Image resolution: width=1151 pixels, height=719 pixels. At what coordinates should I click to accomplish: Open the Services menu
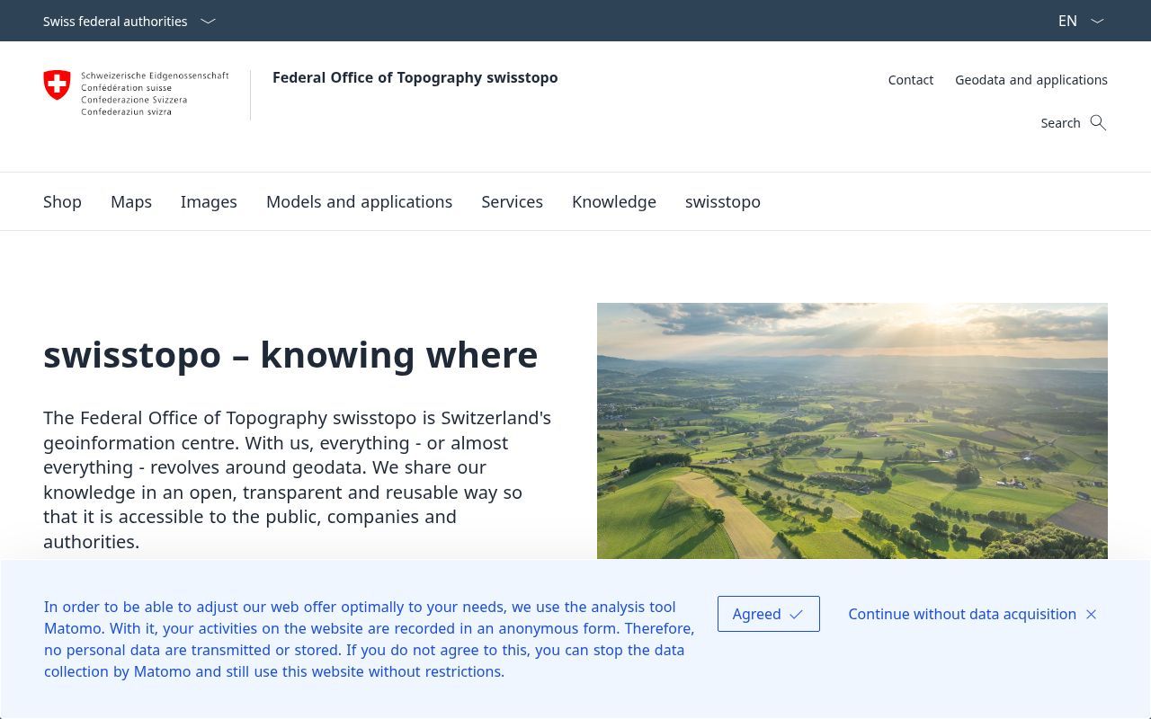click(x=512, y=201)
